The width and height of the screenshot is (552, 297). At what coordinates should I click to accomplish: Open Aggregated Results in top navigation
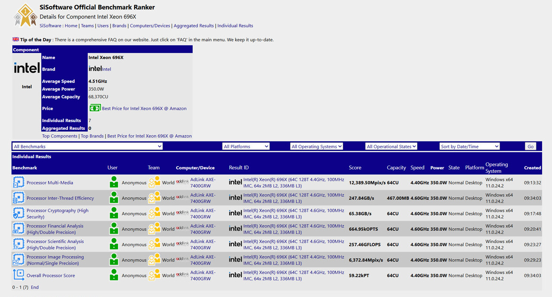(194, 26)
